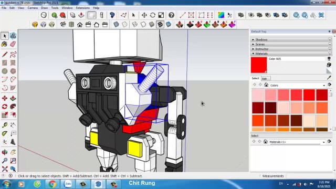Open the Window menu
The width and height of the screenshot is (336, 189).
pyautogui.click(x=67, y=8)
